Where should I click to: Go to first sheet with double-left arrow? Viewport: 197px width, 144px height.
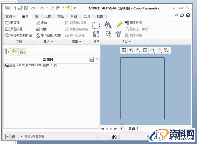click(x=103, y=128)
